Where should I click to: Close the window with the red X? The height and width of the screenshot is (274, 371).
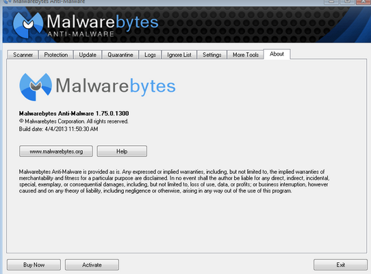363,1
